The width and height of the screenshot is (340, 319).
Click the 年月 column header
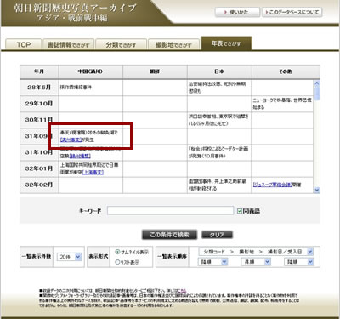click(39, 71)
